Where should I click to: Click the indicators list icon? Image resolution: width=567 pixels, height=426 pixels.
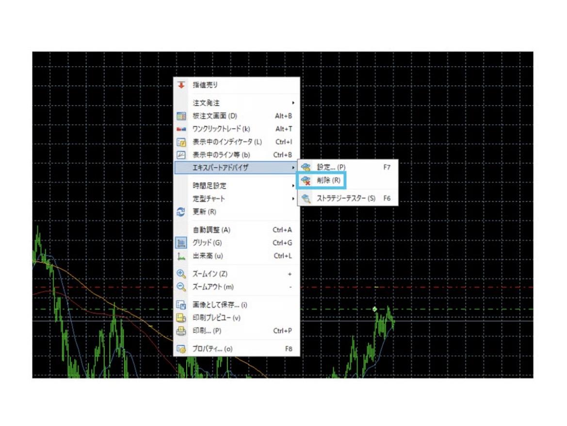coord(181,142)
